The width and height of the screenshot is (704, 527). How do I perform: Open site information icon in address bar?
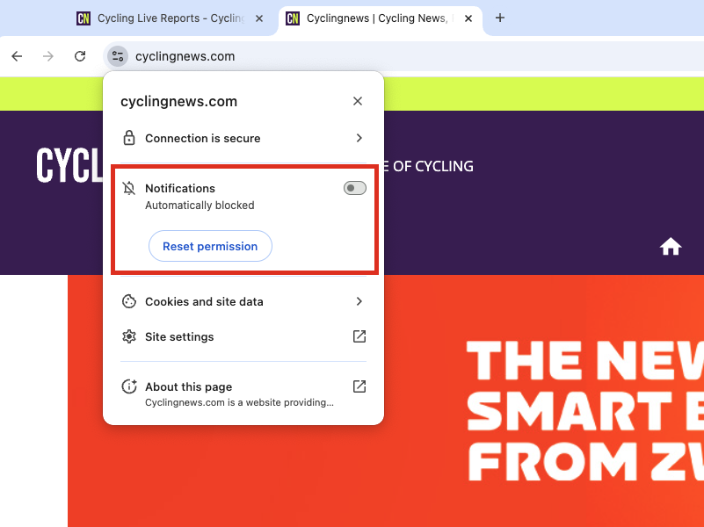pyautogui.click(x=118, y=56)
